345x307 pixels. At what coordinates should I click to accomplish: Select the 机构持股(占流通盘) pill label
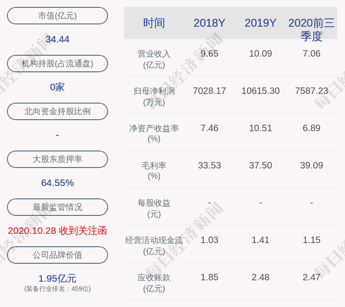coord(57,64)
